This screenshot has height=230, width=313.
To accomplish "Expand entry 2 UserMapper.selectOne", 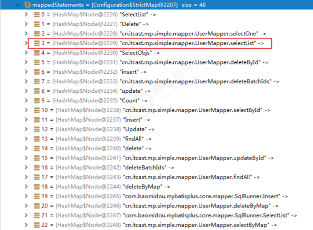I will (x=26, y=34).
